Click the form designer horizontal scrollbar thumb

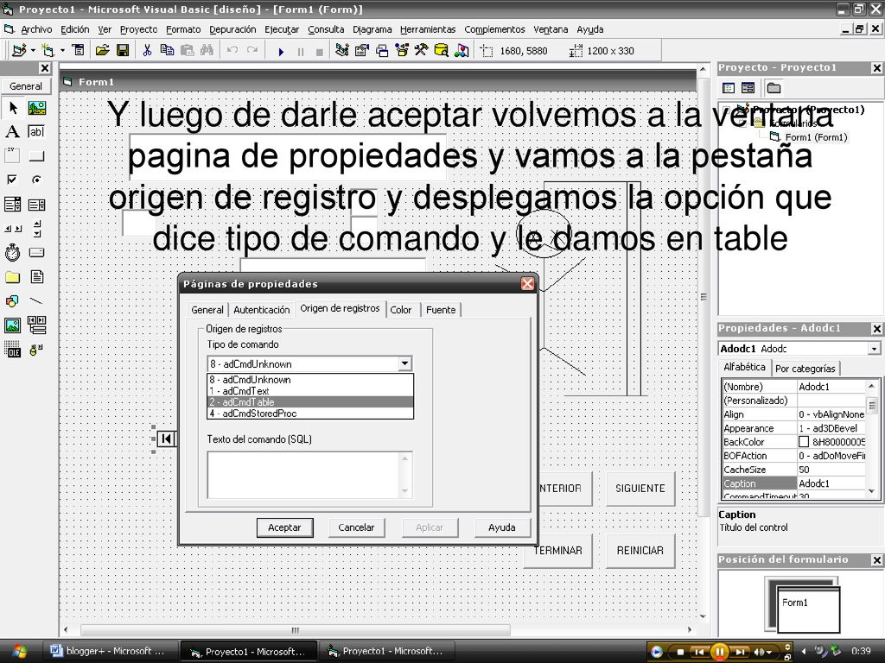point(296,629)
